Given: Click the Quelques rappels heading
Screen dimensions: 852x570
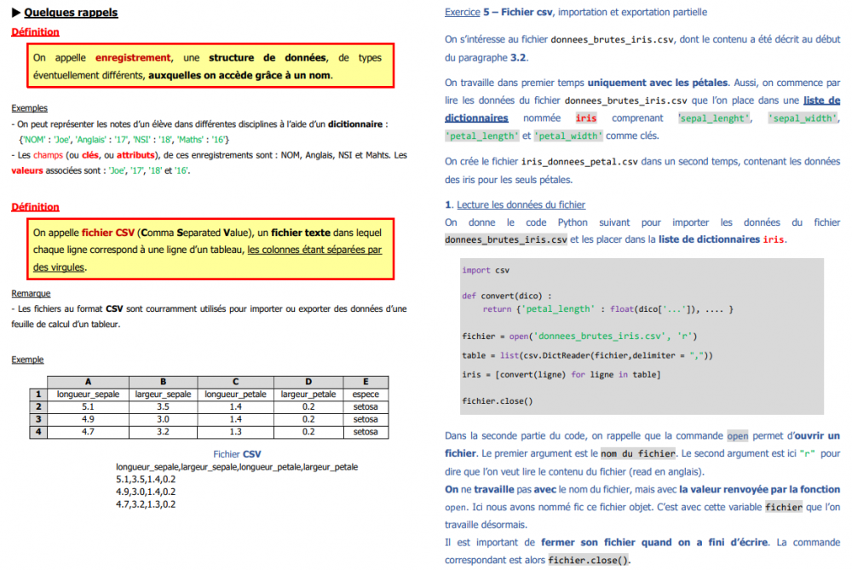Looking at the screenshot, I should (71, 13).
